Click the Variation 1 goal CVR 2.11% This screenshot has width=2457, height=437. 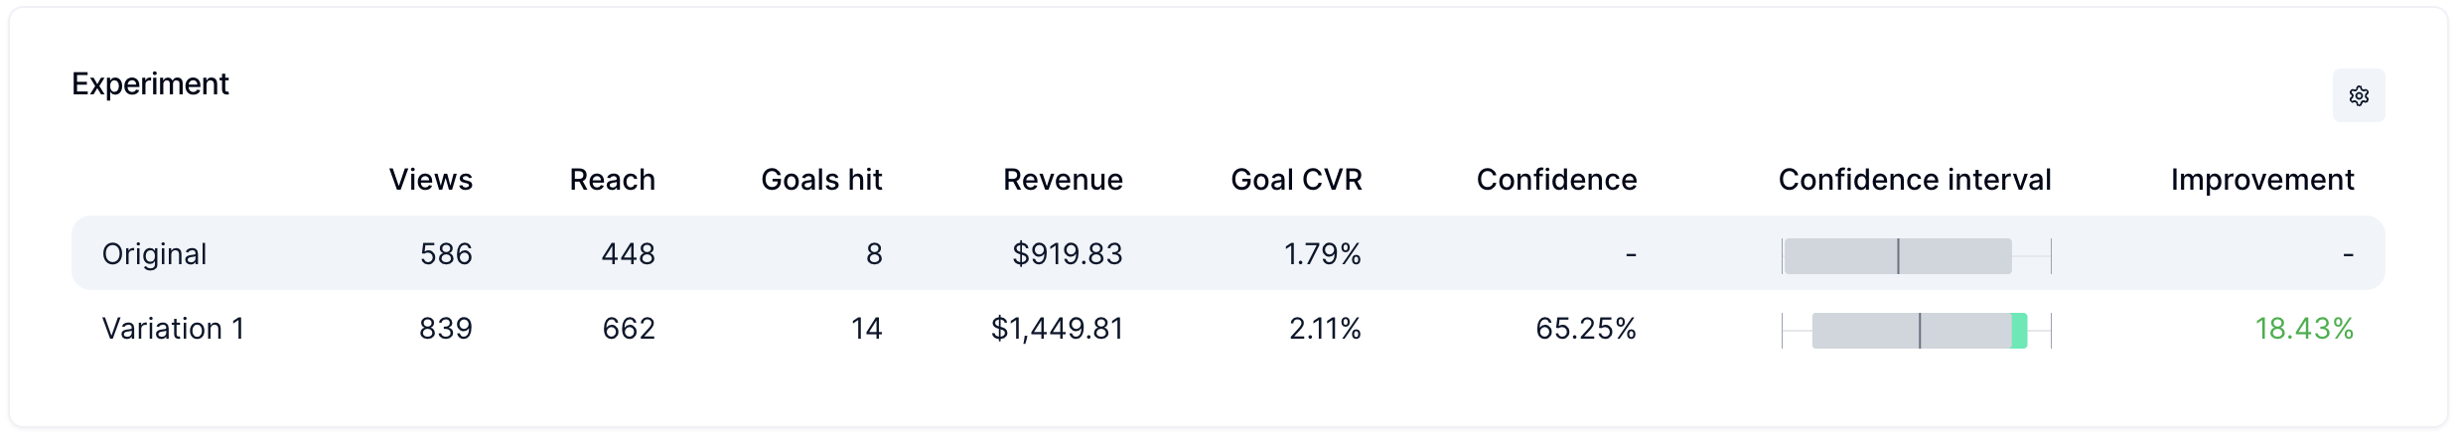coord(1325,329)
